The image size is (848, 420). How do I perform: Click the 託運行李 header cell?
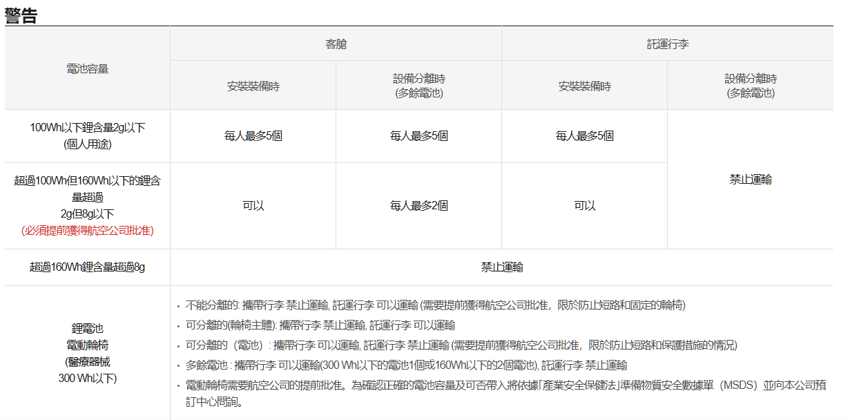click(667, 44)
